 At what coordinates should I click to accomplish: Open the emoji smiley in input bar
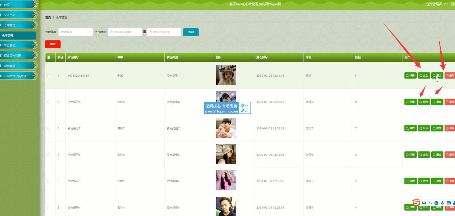click(436, 203)
